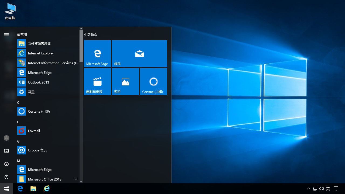Open Cortana (小娜) under letter C
The height and width of the screenshot is (194, 345).
click(x=48, y=111)
